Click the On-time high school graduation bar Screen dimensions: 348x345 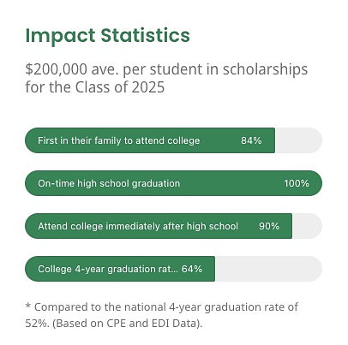[x=174, y=183]
